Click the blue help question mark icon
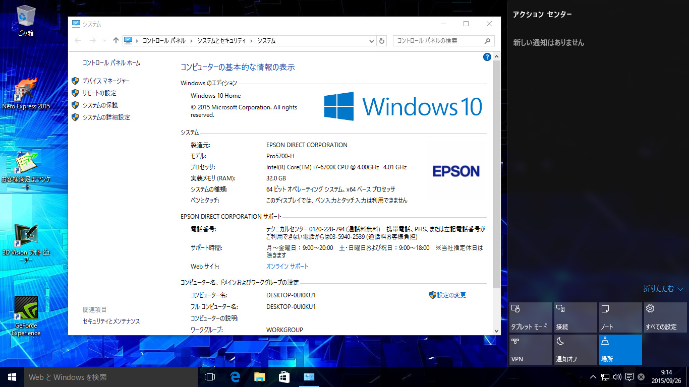This screenshot has height=387, width=689. tap(487, 57)
